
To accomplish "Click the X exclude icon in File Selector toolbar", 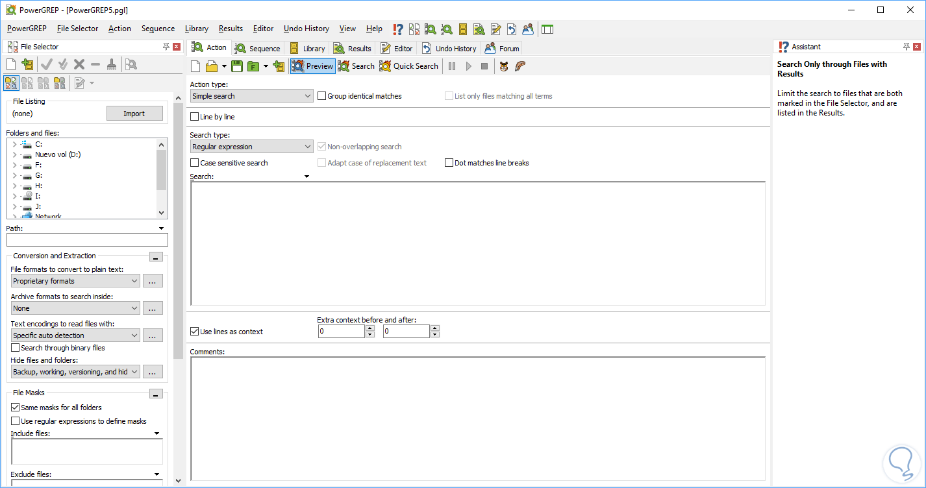I will point(79,64).
